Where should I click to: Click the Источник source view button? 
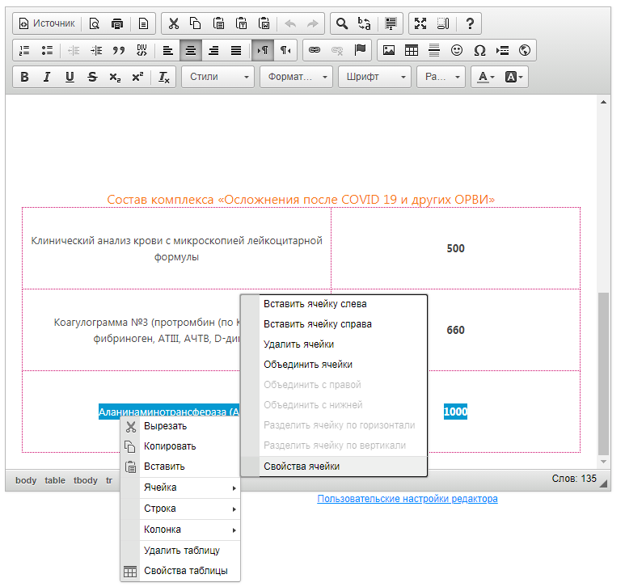point(47,23)
